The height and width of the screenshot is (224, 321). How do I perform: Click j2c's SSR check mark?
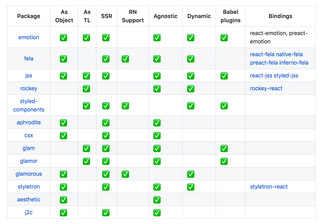[x=106, y=213]
